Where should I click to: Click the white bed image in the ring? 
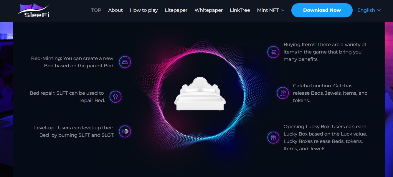(200, 94)
